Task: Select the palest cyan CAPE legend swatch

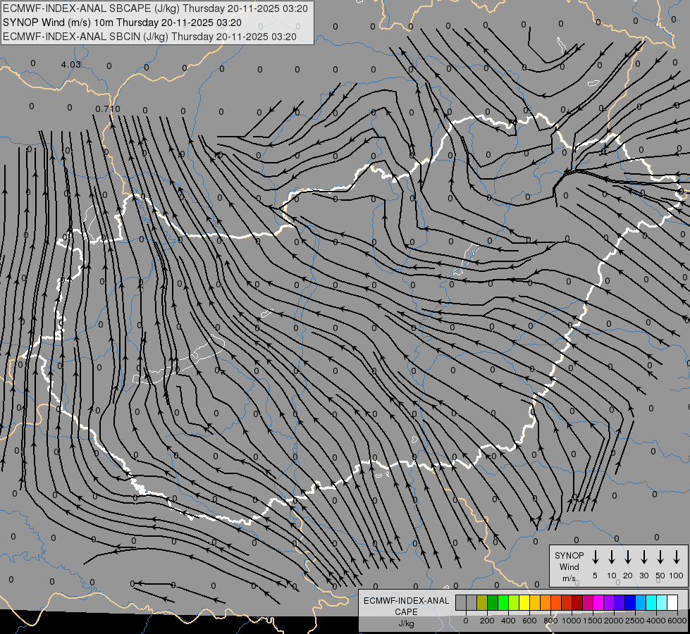Action: tap(662, 602)
